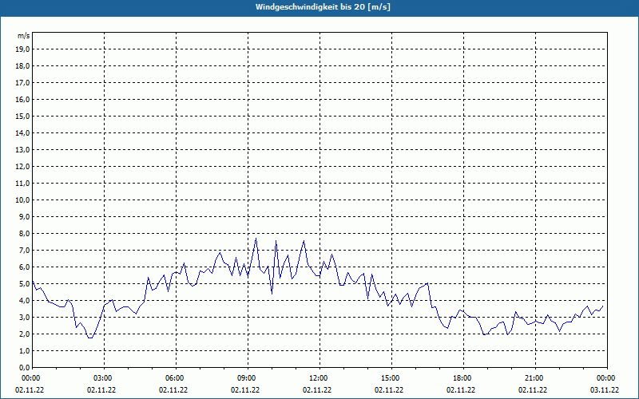The image size is (639, 399).
Task: Click the '21:00' time label
Action: click(535, 378)
